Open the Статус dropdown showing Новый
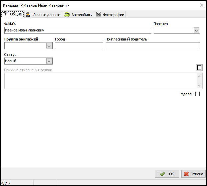Viewport: 207px width, 186px height. pyautogui.click(x=49, y=61)
